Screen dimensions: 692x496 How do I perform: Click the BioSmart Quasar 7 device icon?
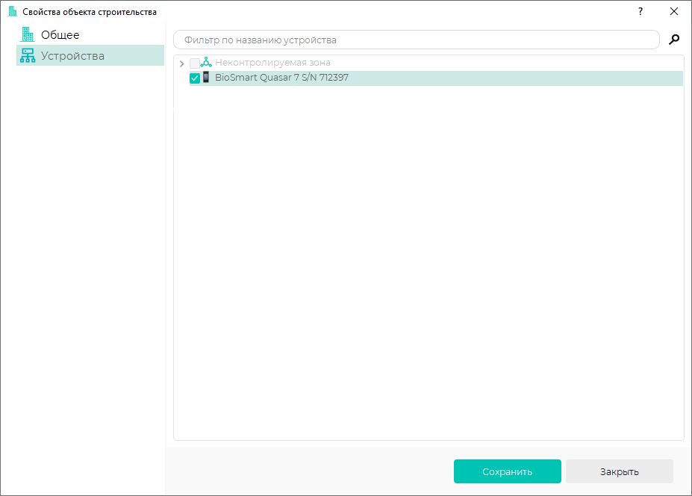[206, 78]
